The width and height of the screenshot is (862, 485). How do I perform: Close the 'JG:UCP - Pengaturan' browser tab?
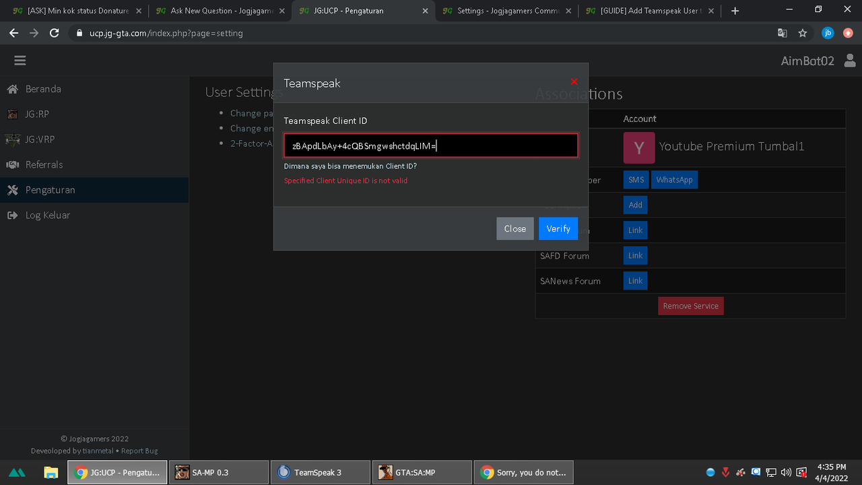(x=425, y=11)
